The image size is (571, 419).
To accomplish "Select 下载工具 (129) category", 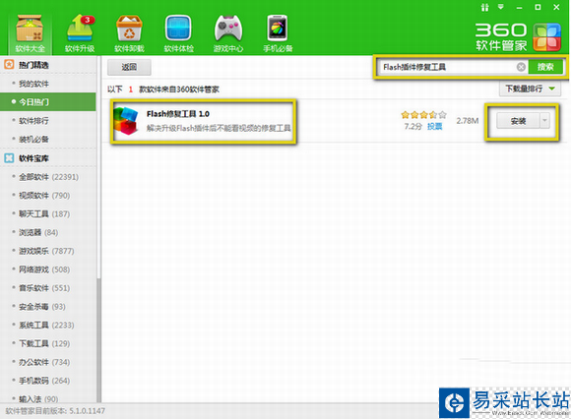I will (44, 343).
